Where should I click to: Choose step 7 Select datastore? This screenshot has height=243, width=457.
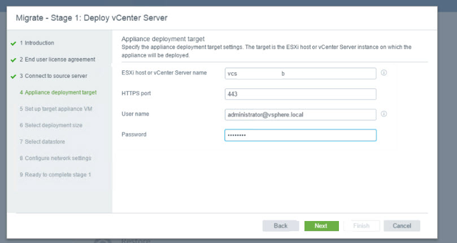pos(45,142)
